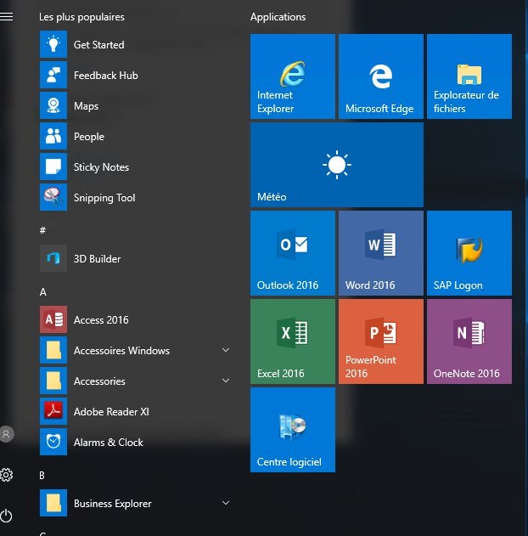Click the Accessoires Windows folder icon
528x536 pixels.
(x=53, y=350)
